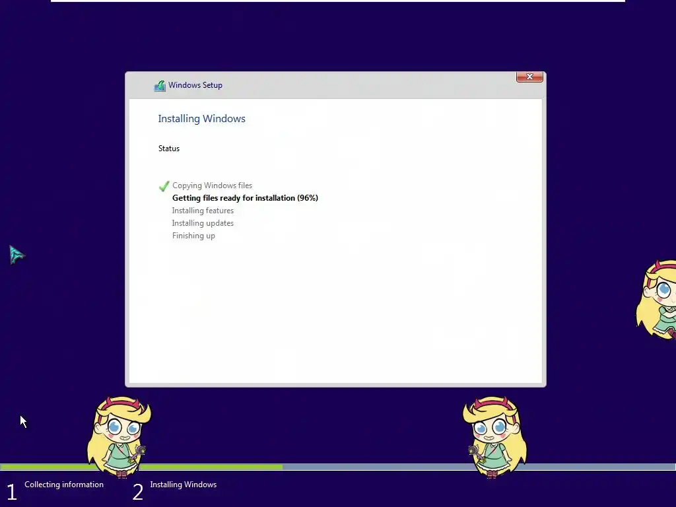Screen dimensions: 676x507
Task: Click the green checkmark beside Copying Windows files
Action: tap(164, 186)
